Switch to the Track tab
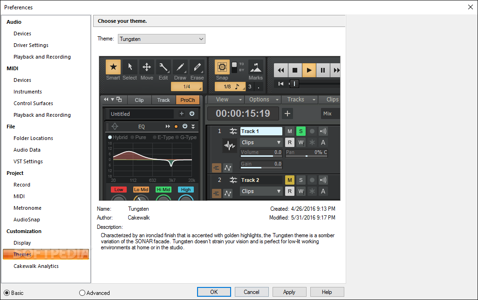Viewport: 478px width, 300px height. [x=164, y=100]
